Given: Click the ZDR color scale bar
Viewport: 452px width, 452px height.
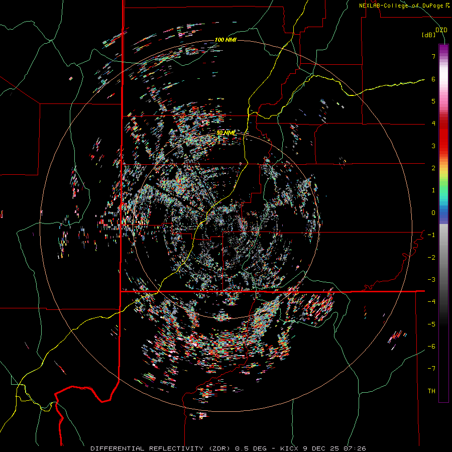Looking at the screenshot, I should pos(443,223).
